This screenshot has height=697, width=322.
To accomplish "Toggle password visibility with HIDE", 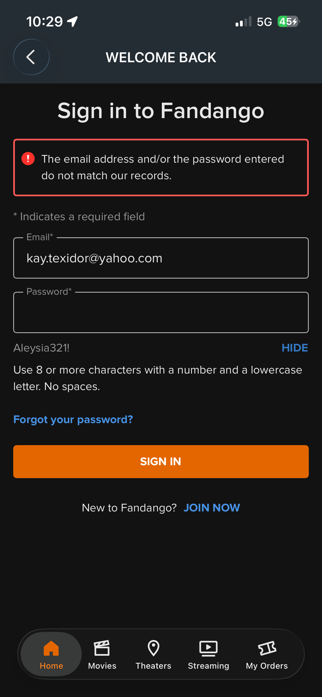I will pos(295,348).
